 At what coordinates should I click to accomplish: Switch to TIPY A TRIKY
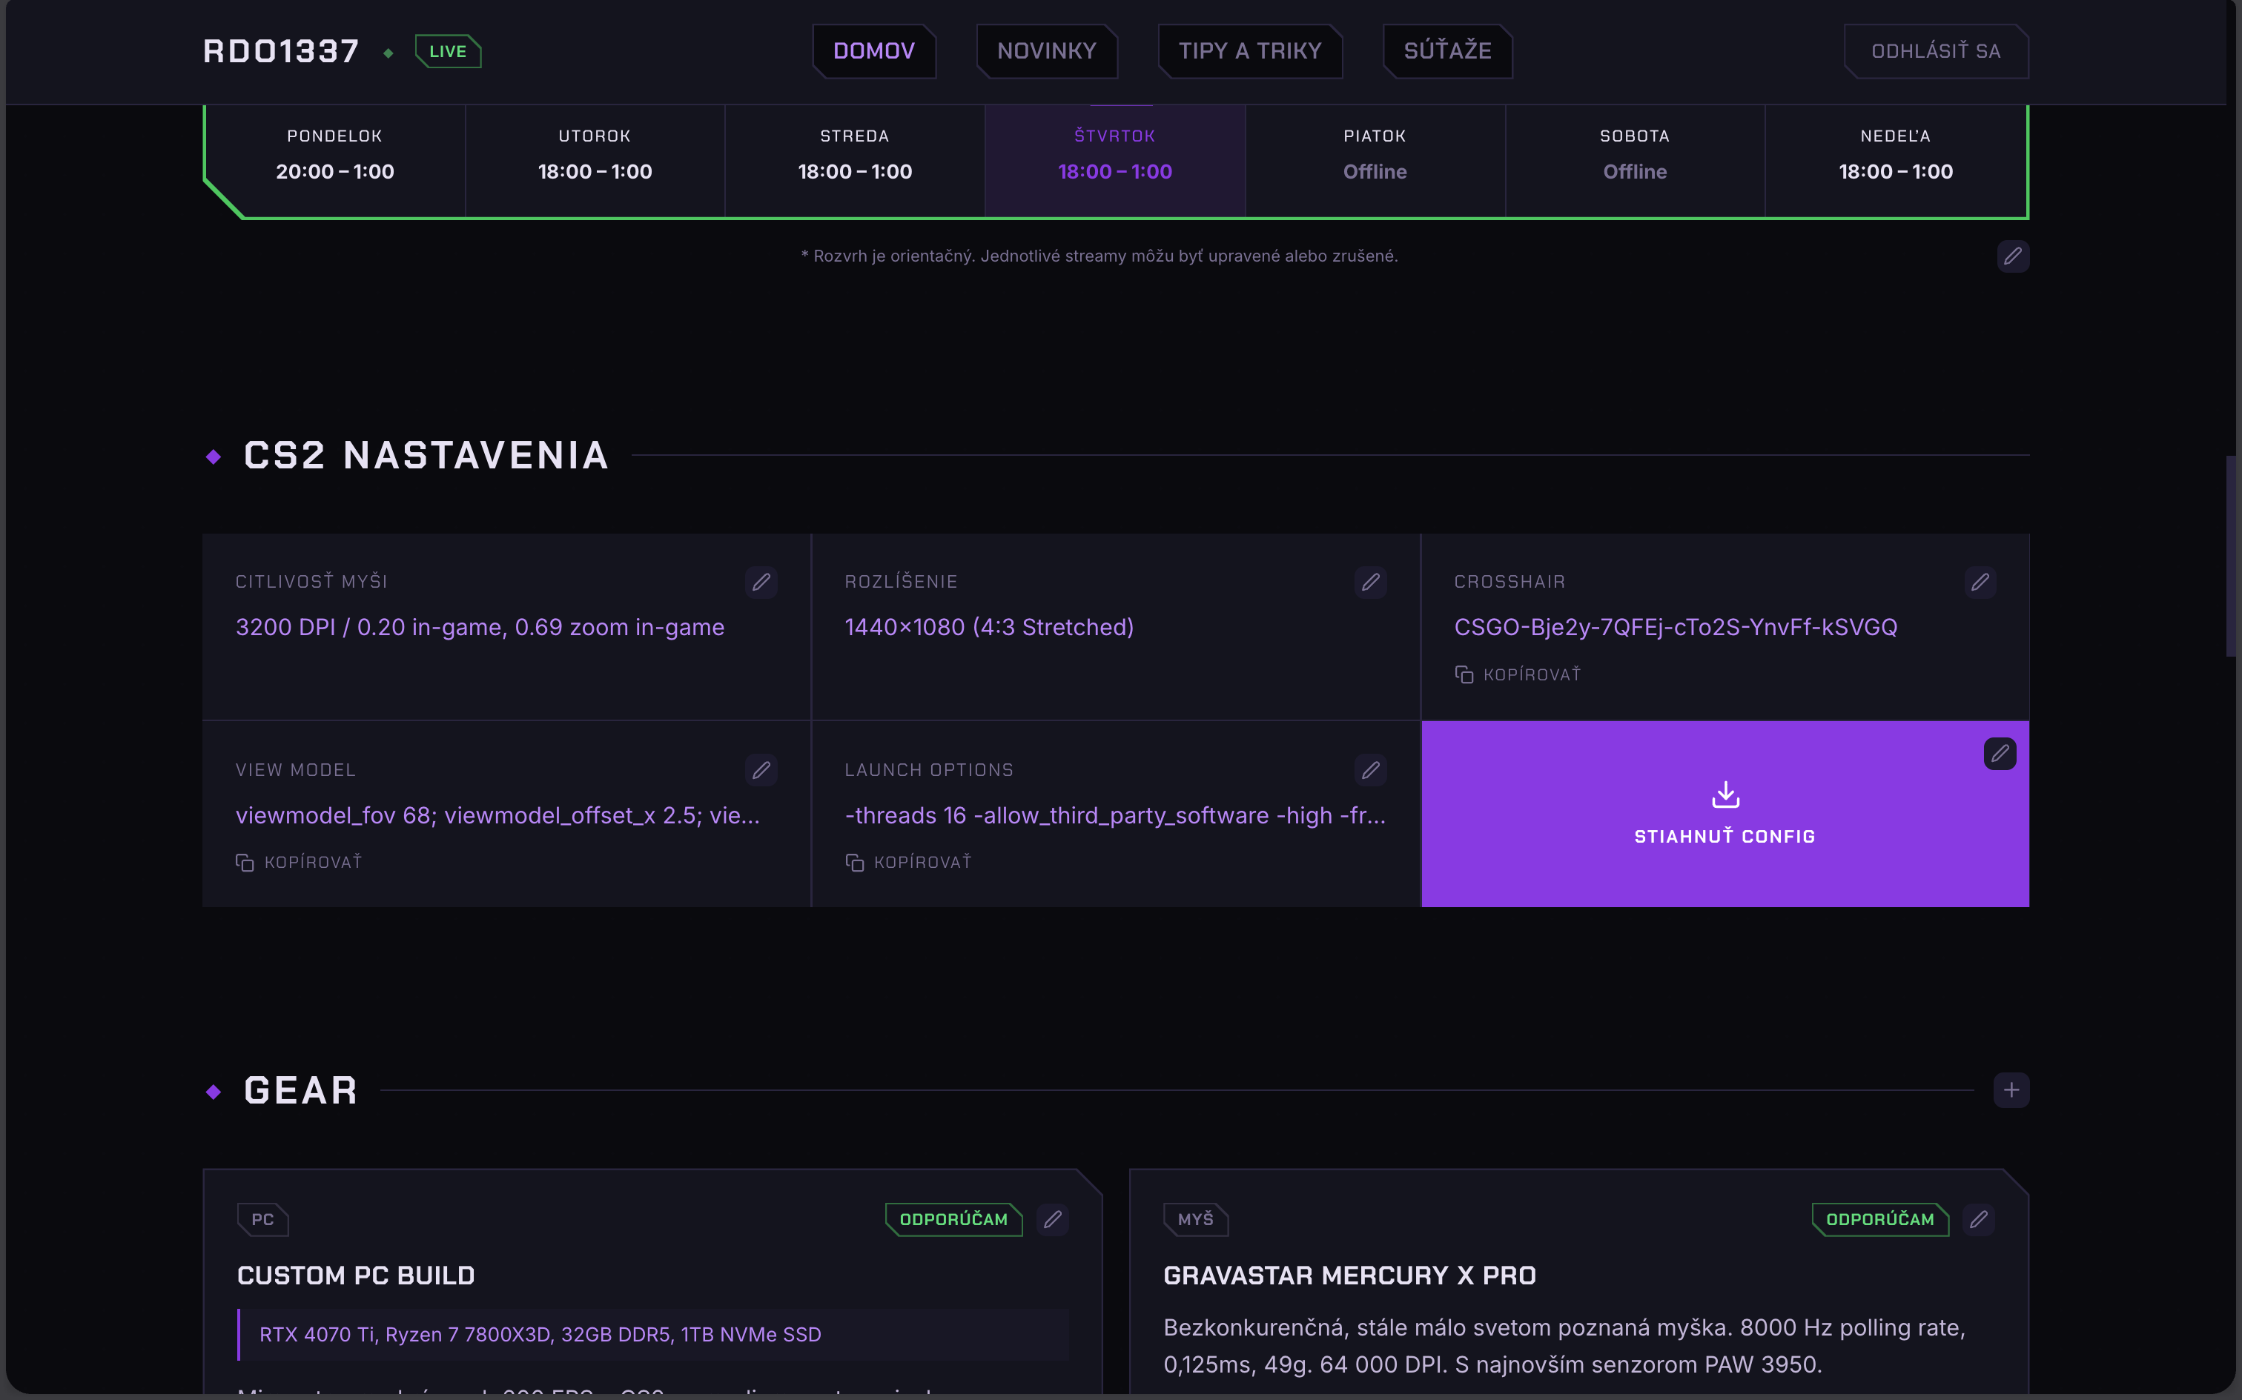pos(1249,51)
